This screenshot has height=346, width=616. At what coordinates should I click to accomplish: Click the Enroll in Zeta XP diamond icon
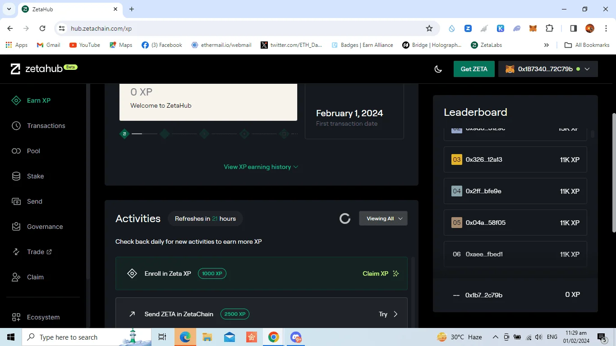click(132, 273)
